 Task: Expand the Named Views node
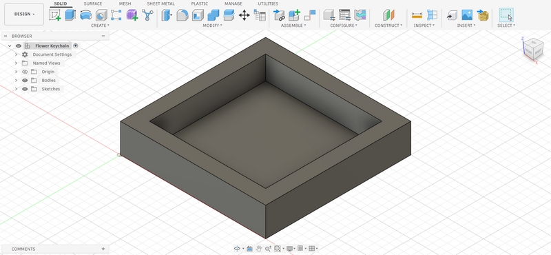click(x=16, y=63)
